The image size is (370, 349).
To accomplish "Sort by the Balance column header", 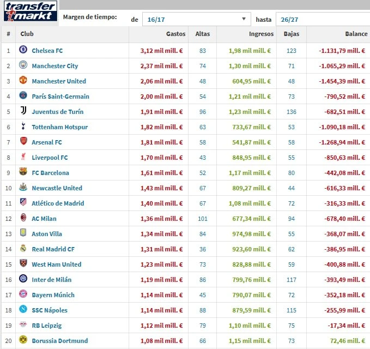I will (x=356, y=34).
